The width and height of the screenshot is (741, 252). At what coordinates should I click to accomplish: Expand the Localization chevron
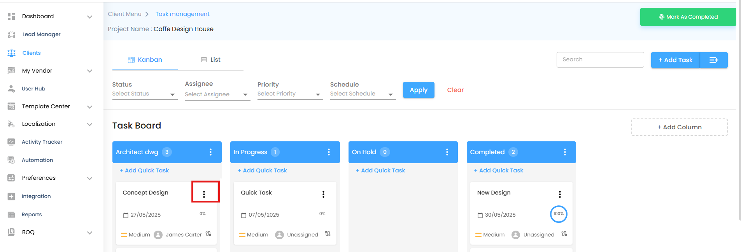click(x=90, y=125)
